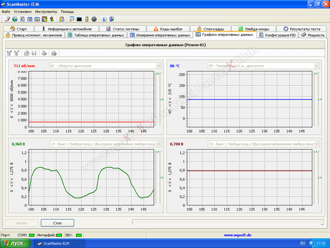Click the mid-position slider of RPM graph
The height and width of the screenshot is (248, 330).
coord(161,99)
